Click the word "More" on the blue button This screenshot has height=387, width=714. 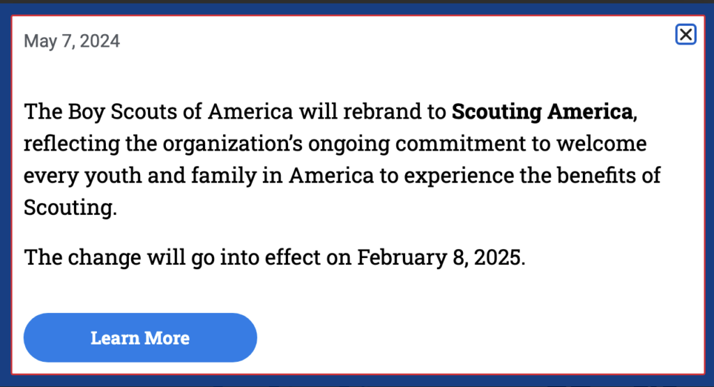tap(166, 338)
